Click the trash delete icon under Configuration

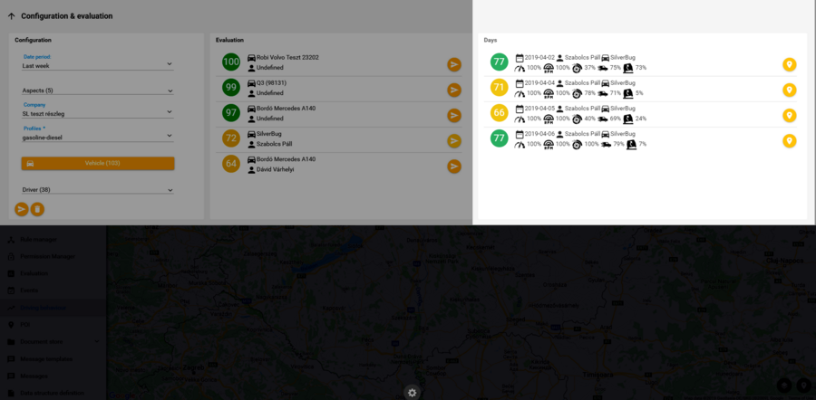37,209
